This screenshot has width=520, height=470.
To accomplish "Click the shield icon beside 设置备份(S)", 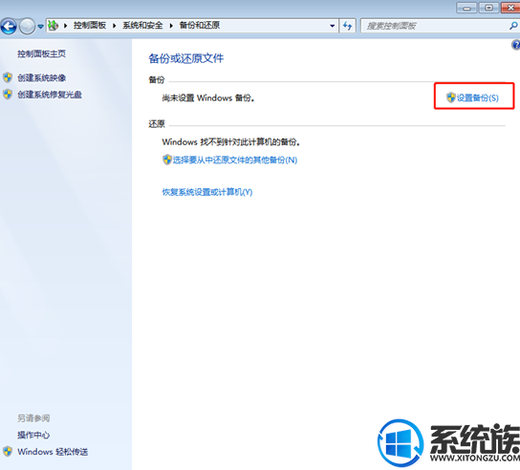I will pyautogui.click(x=450, y=97).
